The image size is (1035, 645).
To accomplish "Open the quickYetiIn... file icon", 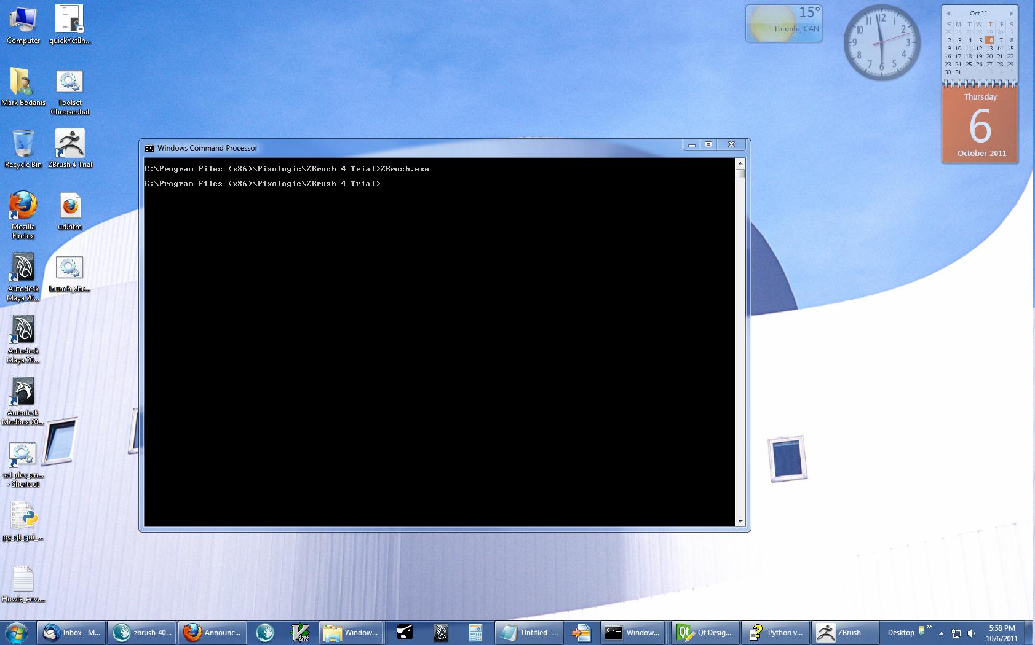I will click(x=69, y=25).
